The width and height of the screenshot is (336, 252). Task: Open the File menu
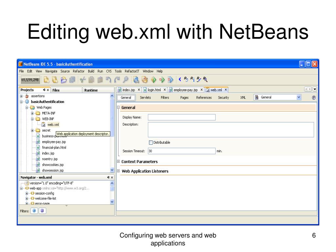click(21, 71)
